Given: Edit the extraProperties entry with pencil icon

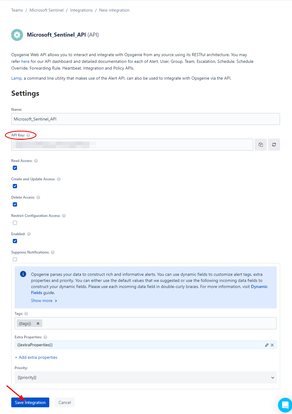Looking at the screenshot, I should (x=267, y=345).
